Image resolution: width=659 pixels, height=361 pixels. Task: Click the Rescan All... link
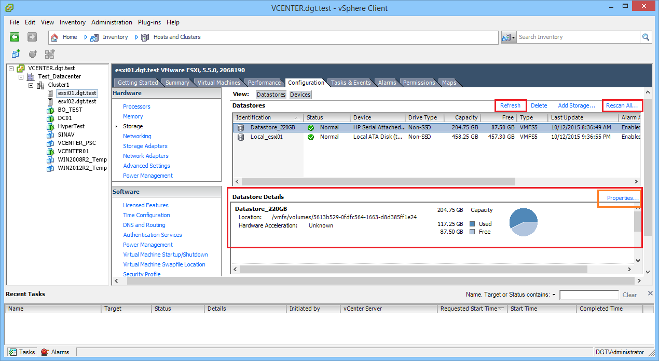622,105
